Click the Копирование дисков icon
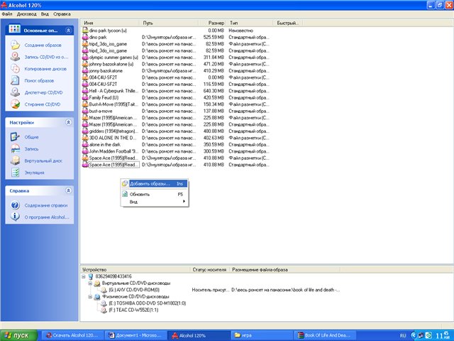Image resolution: width=454 pixels, height=341 pixels. pos(16,69)
